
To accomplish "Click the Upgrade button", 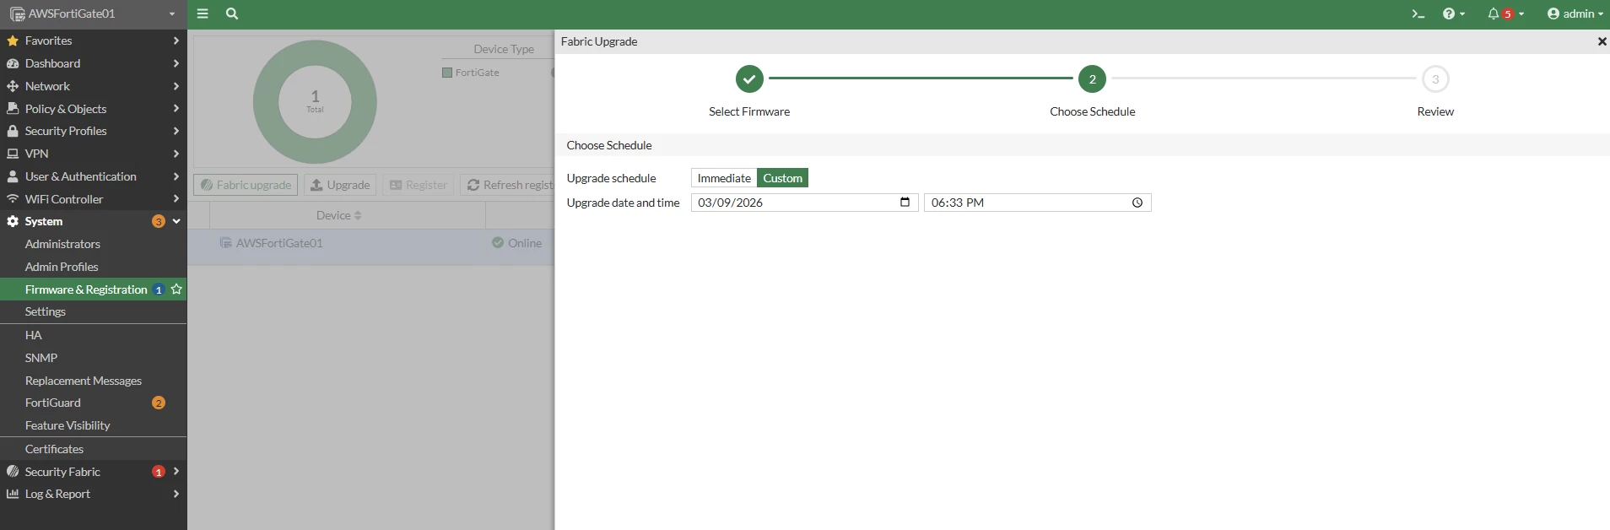I will [340, 185].
